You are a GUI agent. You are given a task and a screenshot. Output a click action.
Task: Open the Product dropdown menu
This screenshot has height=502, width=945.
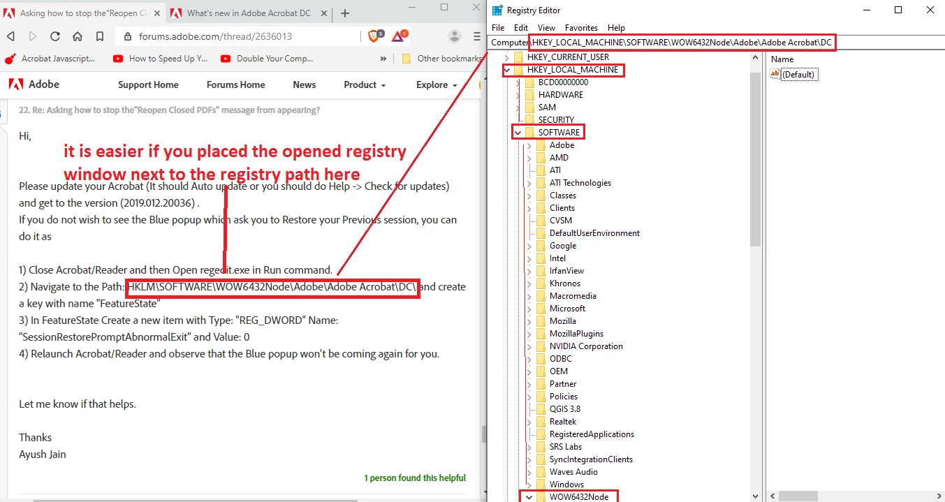(365, 84)
